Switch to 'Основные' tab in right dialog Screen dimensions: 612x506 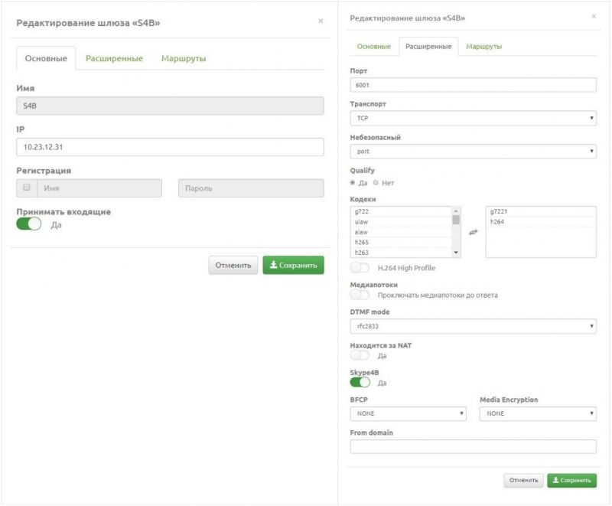coord(373,47)
